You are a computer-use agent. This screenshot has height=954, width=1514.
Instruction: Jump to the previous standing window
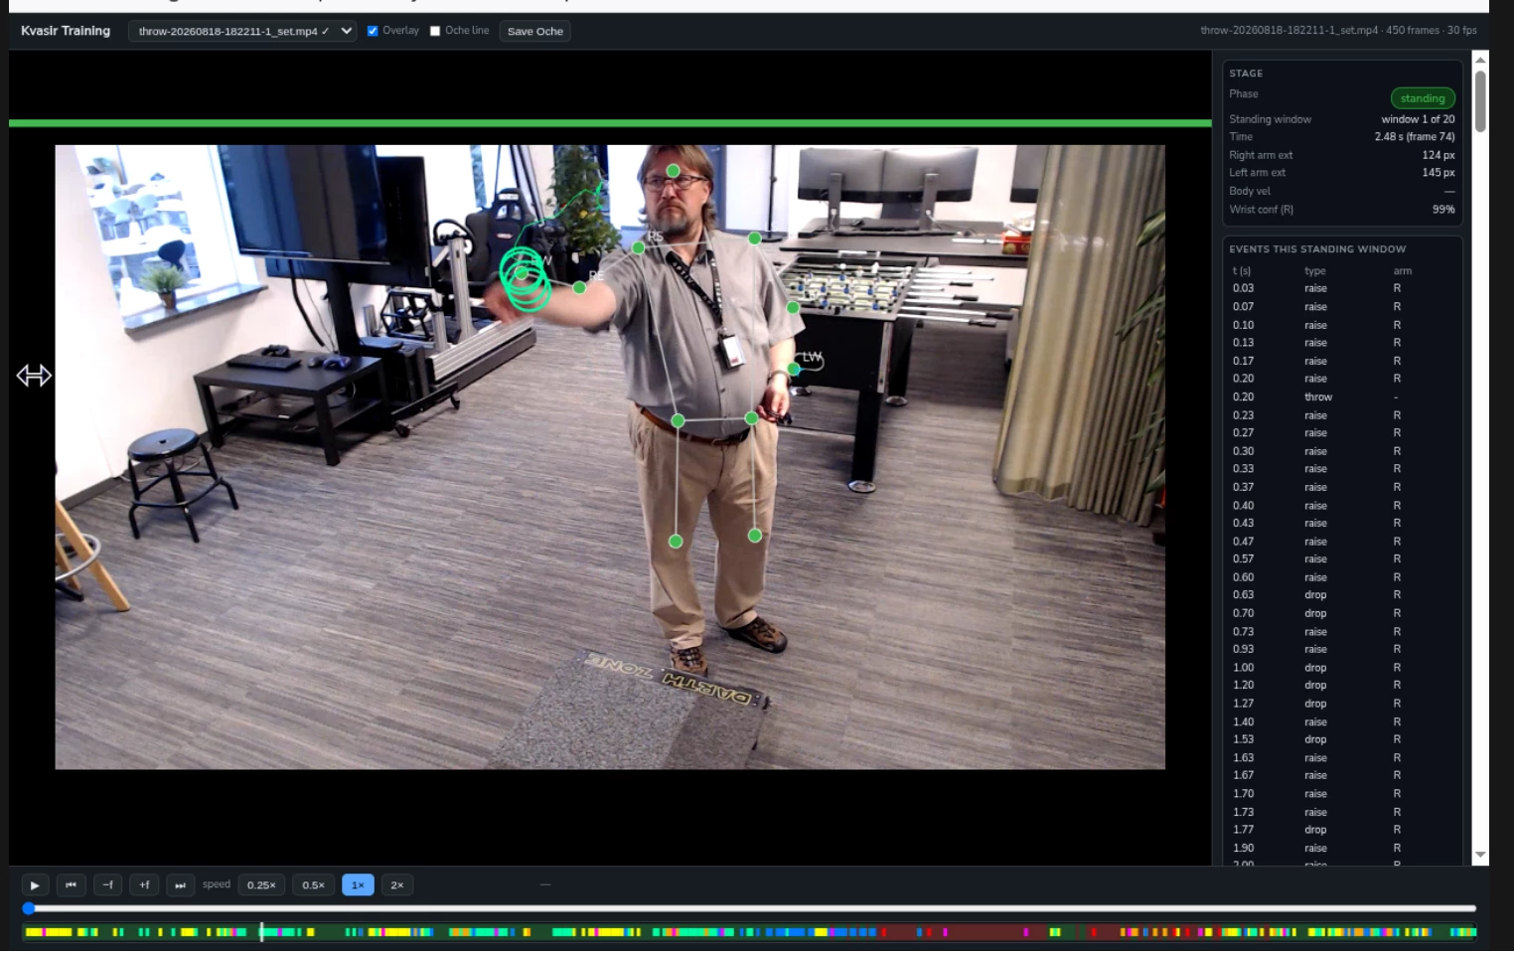pos(71,884)
